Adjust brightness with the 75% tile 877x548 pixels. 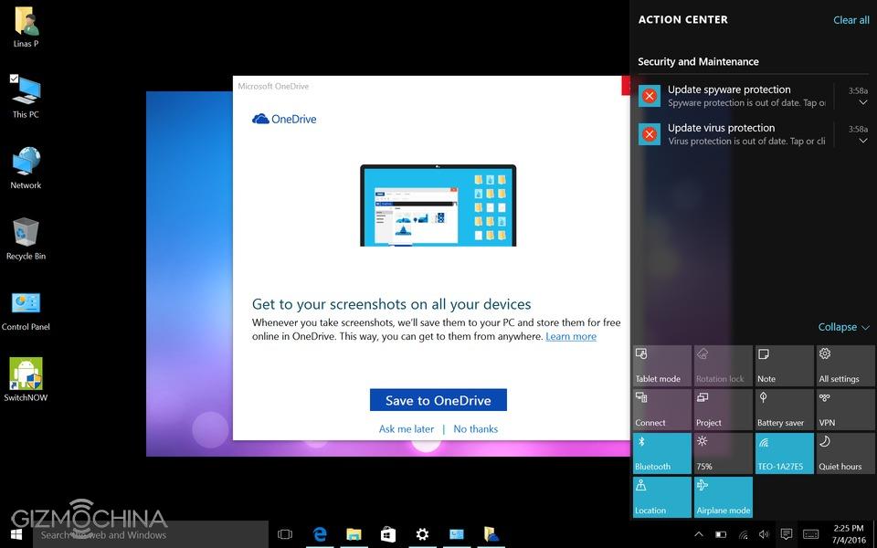722,453
